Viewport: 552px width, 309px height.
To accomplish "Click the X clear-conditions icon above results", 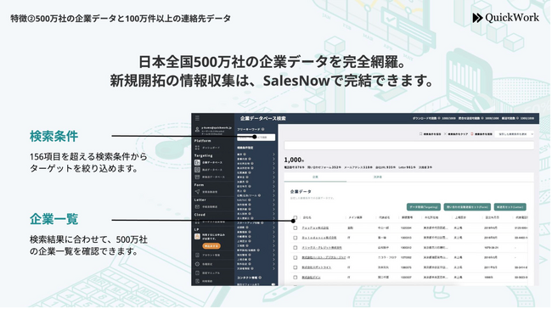I will (x=445, y=134).
